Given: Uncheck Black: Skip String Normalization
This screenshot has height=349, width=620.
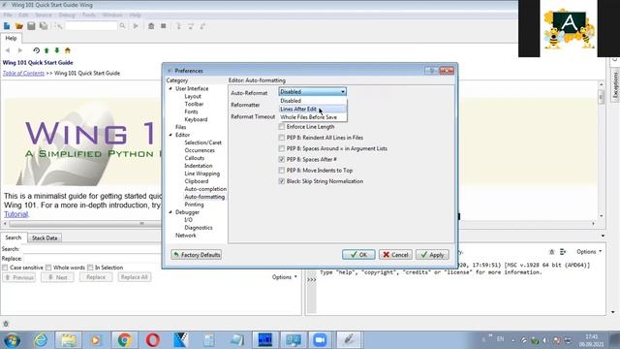Looking at the screenshot, I should [282, 181].
